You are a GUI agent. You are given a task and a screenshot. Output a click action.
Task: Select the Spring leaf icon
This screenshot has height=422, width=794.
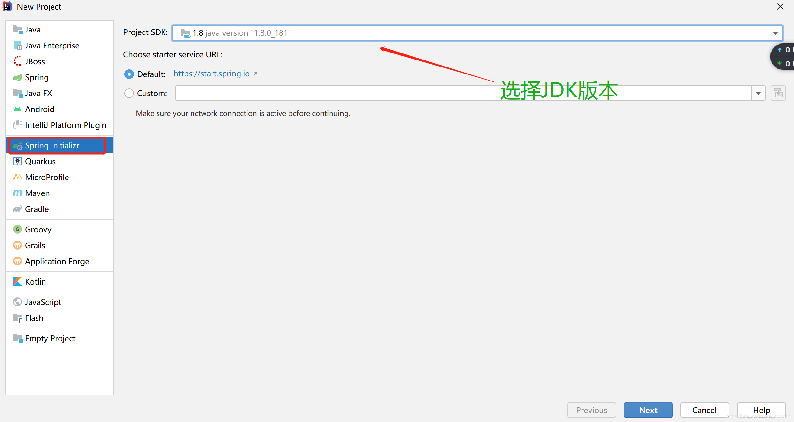click(x=17, y=77)
